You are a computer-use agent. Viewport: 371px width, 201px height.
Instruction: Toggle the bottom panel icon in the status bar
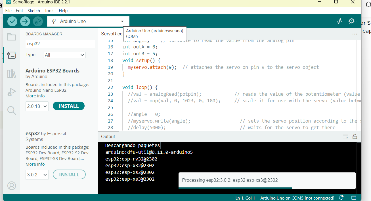click(x=354, y=198)
